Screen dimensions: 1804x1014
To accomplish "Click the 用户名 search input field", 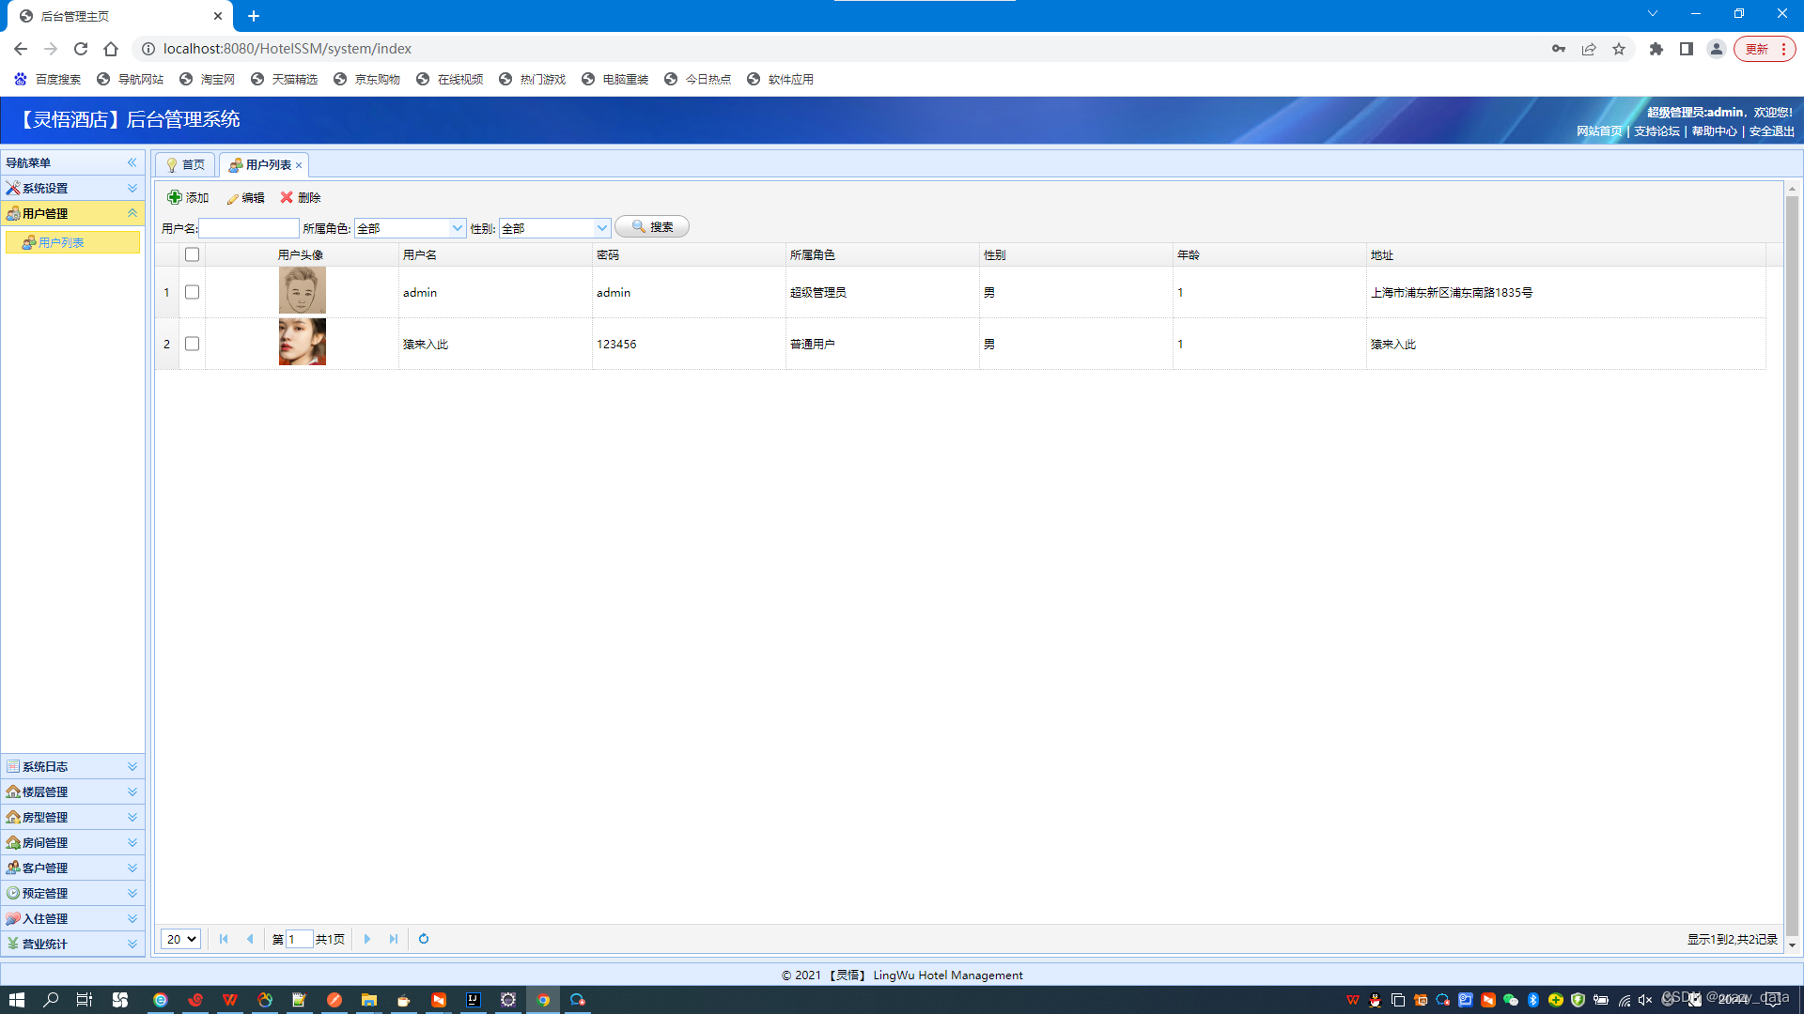I will tap(249, 228).
